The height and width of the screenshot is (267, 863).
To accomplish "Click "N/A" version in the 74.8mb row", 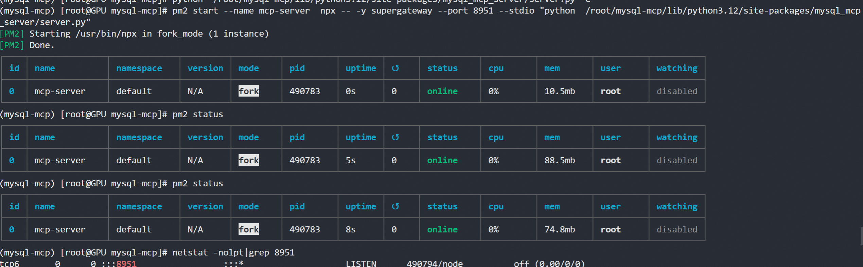I will 195,229.
